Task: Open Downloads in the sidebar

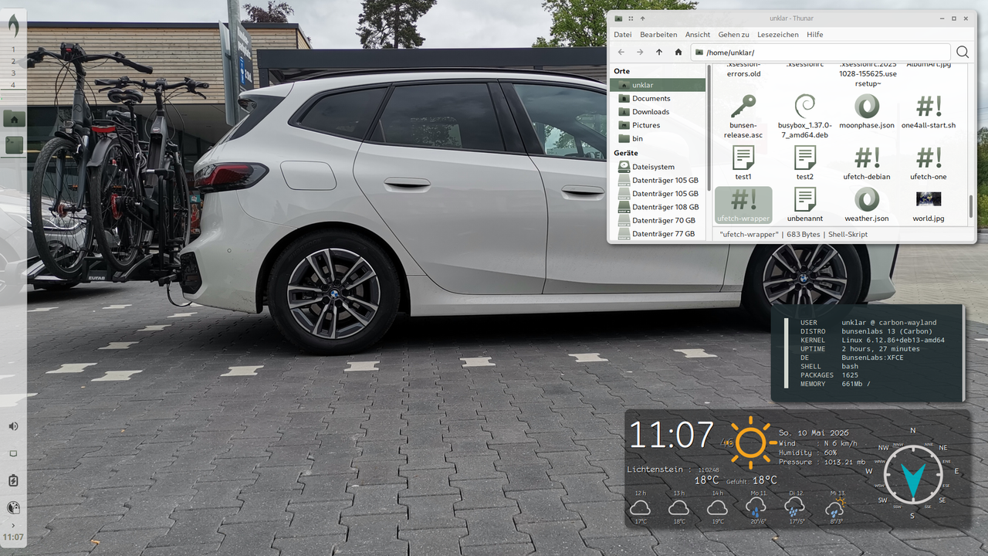Action: (658, 112)
